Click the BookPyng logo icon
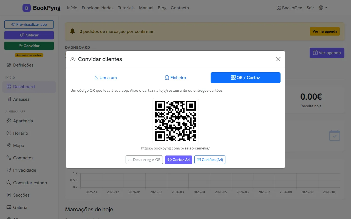Image resolution: width=351 pixels, height=219 pixels. pos(27,8)
